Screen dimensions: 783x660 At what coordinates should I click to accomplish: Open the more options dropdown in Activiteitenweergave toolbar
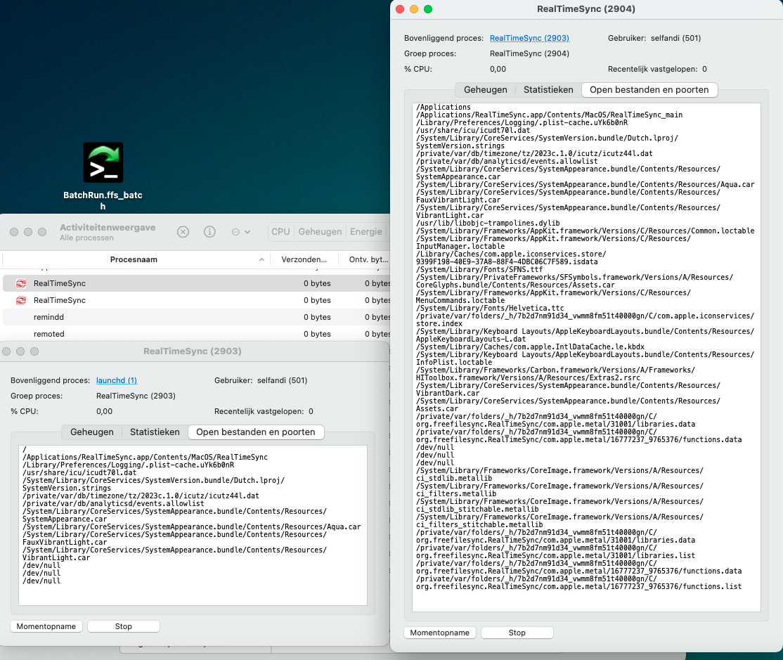point(240,232)
